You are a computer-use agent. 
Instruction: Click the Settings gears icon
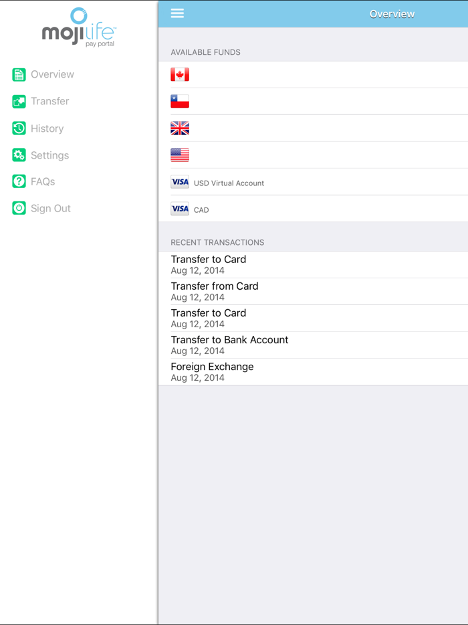19,155
